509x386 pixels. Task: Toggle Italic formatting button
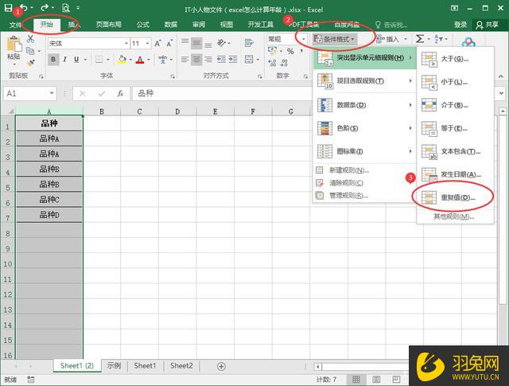65,59
